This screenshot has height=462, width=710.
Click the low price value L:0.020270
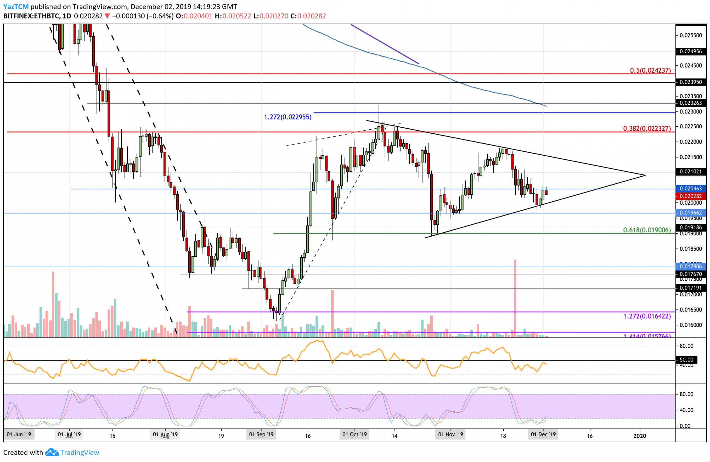click(271, 16)
